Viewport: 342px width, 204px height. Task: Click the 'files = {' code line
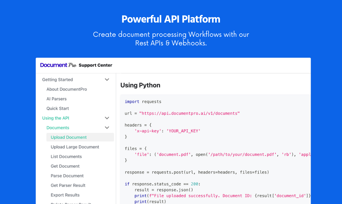tap(136, 149)
